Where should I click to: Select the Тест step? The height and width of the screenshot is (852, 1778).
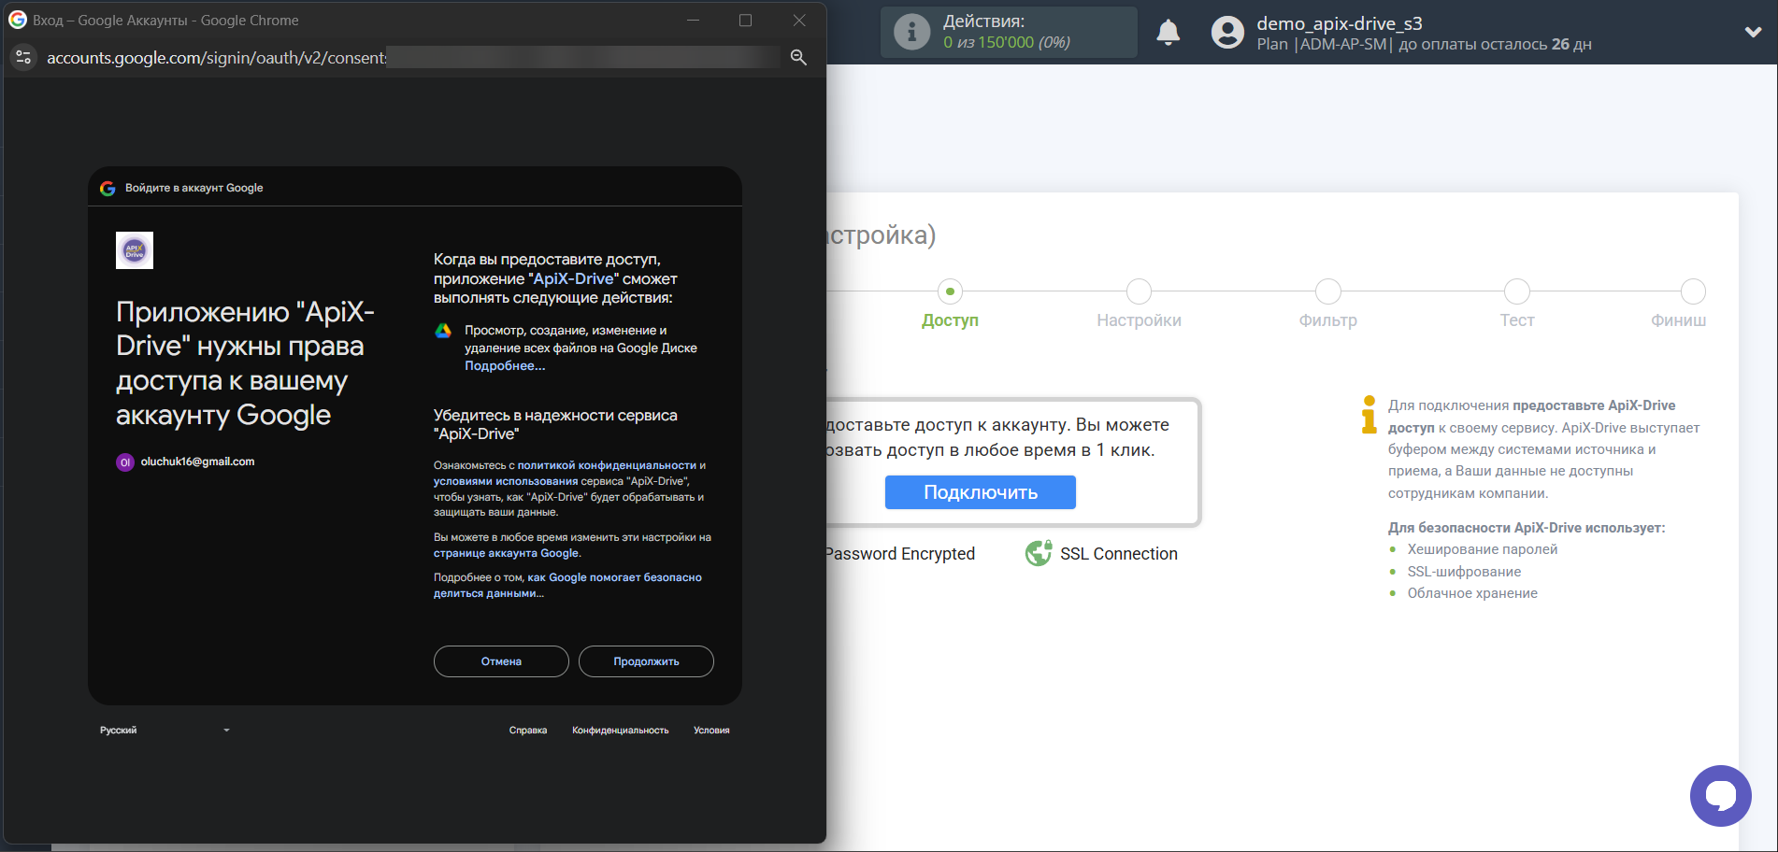tap(1517, 305)
